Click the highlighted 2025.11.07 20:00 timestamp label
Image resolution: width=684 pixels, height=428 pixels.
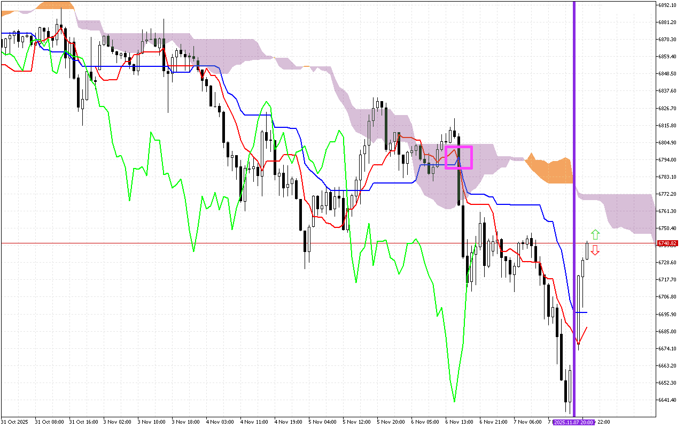click(x=575, y=422)
